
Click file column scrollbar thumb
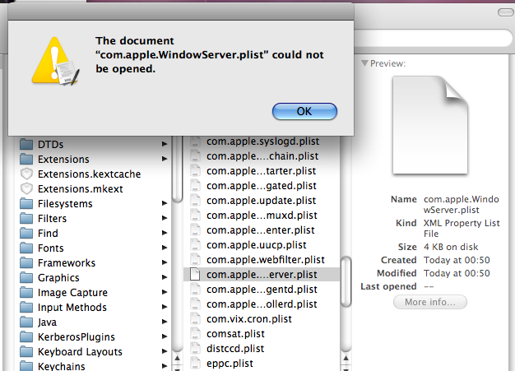[346, 281]
